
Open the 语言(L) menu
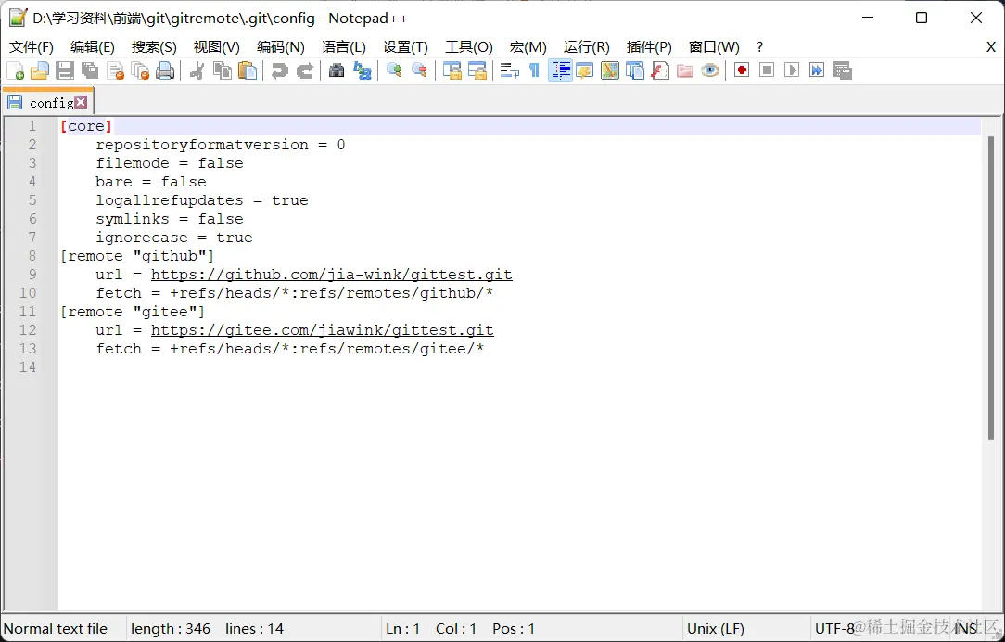[344, 47]
